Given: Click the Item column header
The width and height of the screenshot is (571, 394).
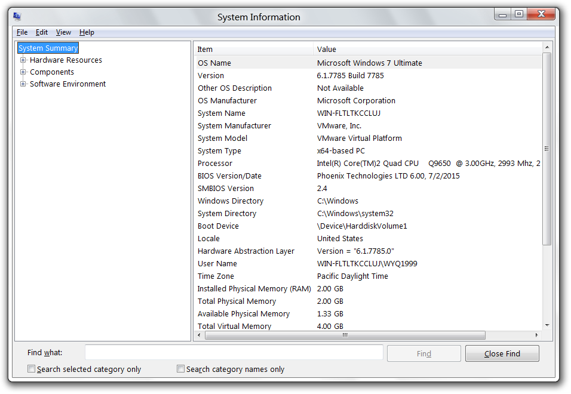Looking at the screenshot, I should pos(253,50).
